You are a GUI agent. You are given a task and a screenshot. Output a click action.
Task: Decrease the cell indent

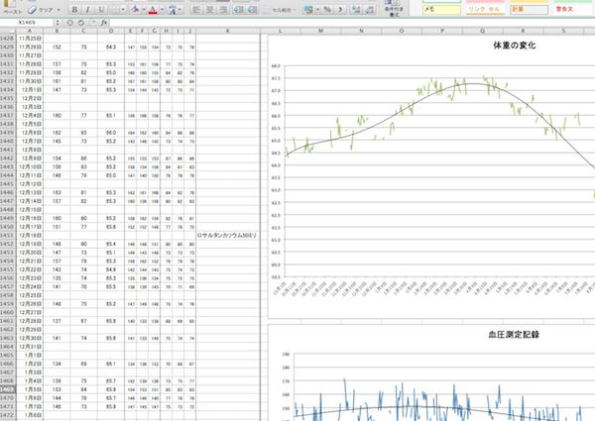[238, 10]
